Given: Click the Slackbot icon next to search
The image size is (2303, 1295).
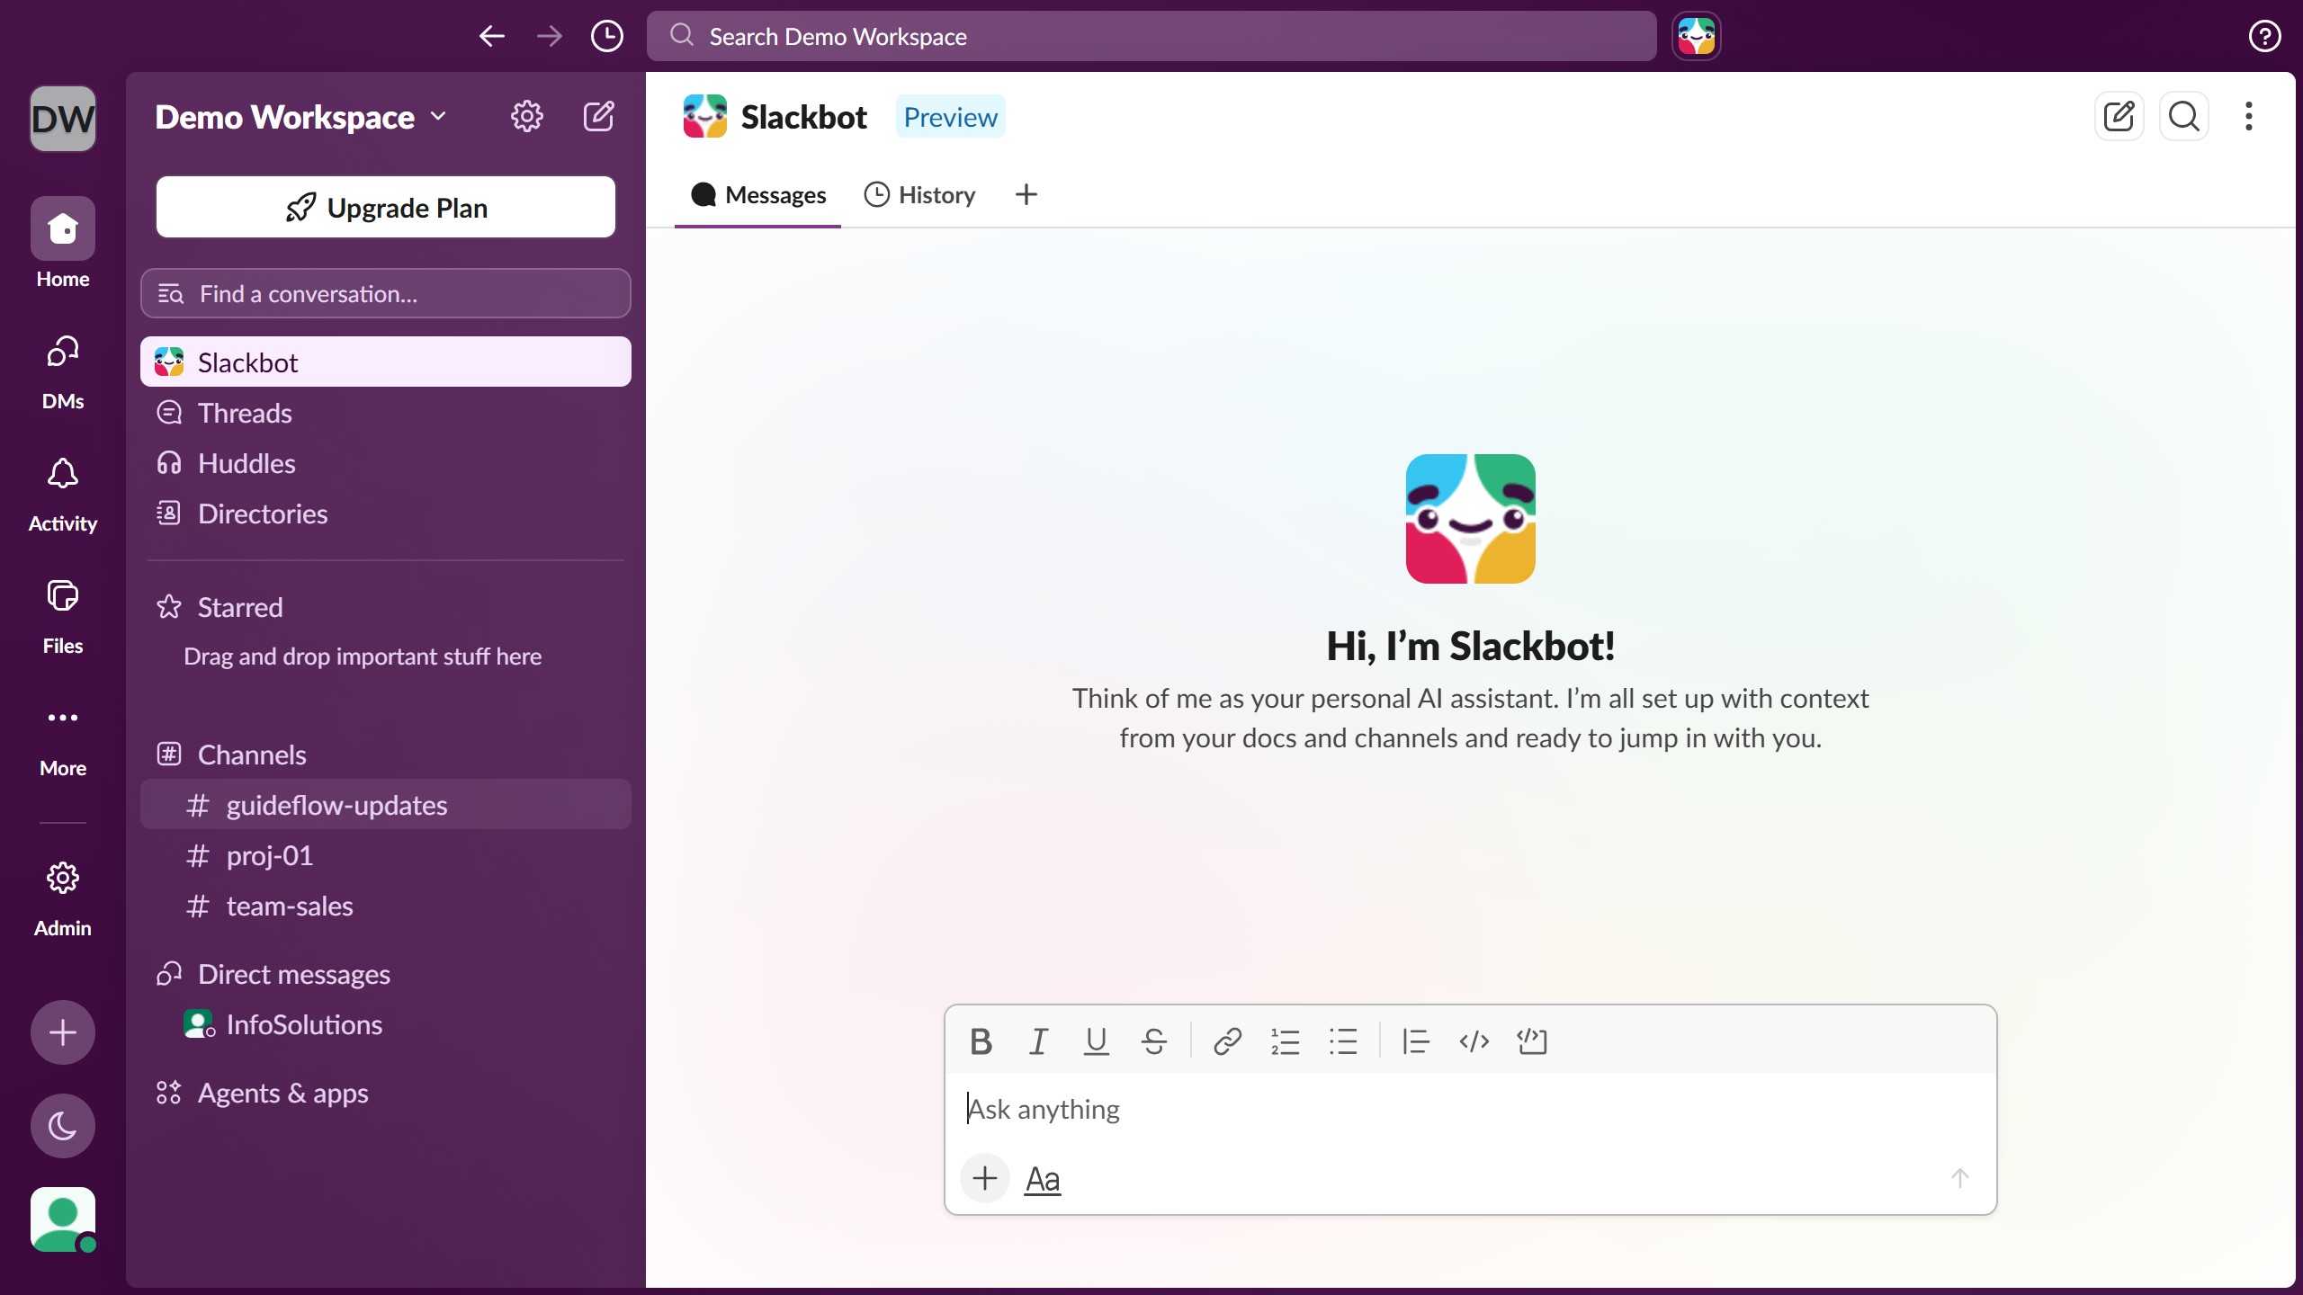Looking at the screenshot, I should pyautogui.click(x=1696, y=36).
